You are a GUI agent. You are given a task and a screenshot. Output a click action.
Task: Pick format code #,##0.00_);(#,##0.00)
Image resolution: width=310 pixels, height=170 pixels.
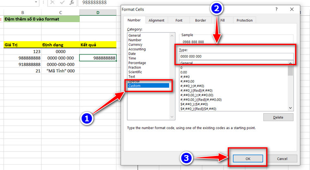(197, 95)
